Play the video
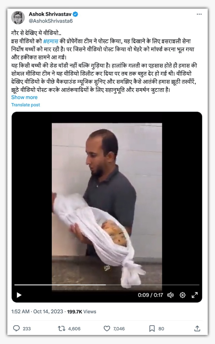Viewport: 215px width, 344px height. click(19, 295)
